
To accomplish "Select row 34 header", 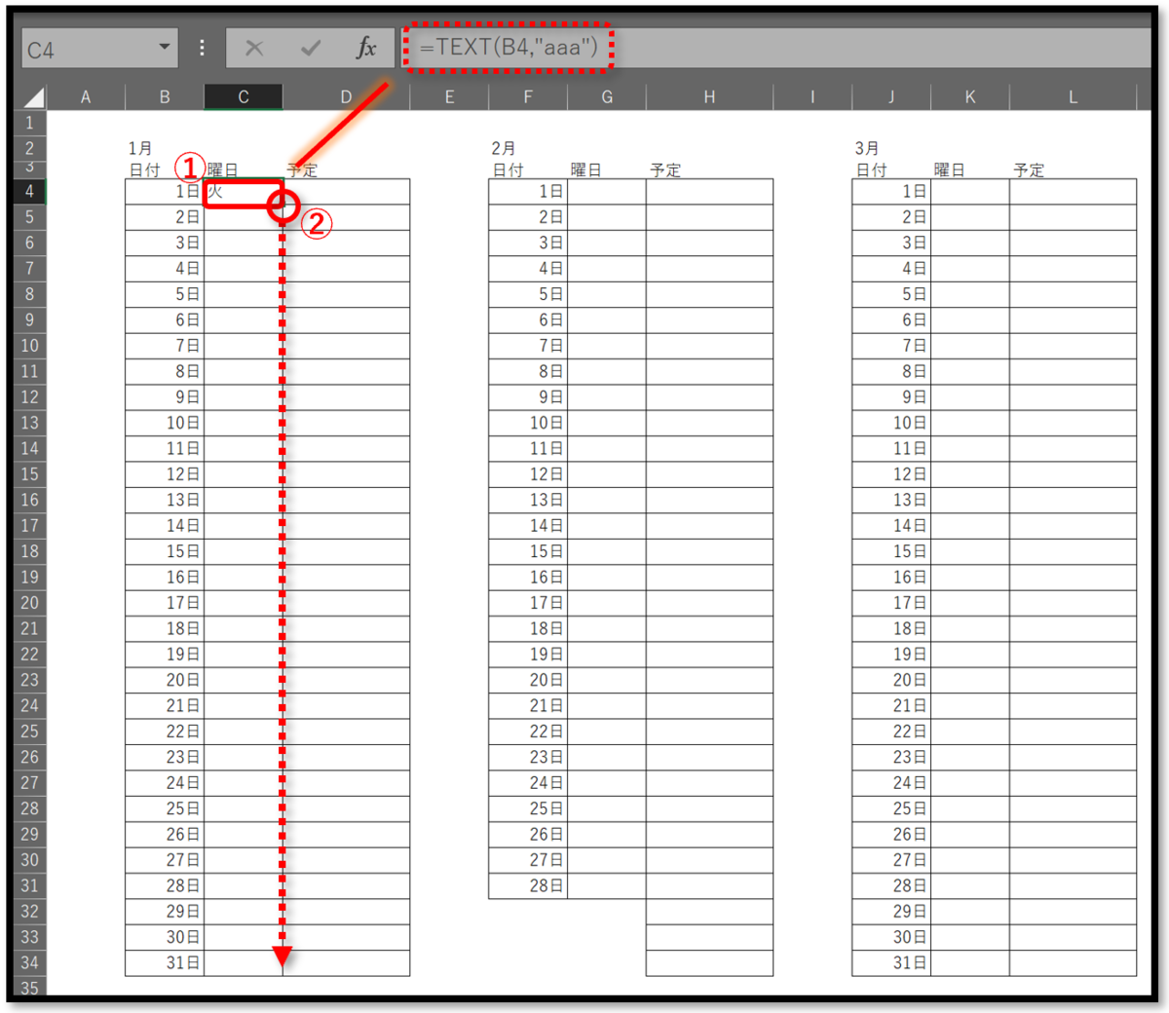I will click(30, 963).
